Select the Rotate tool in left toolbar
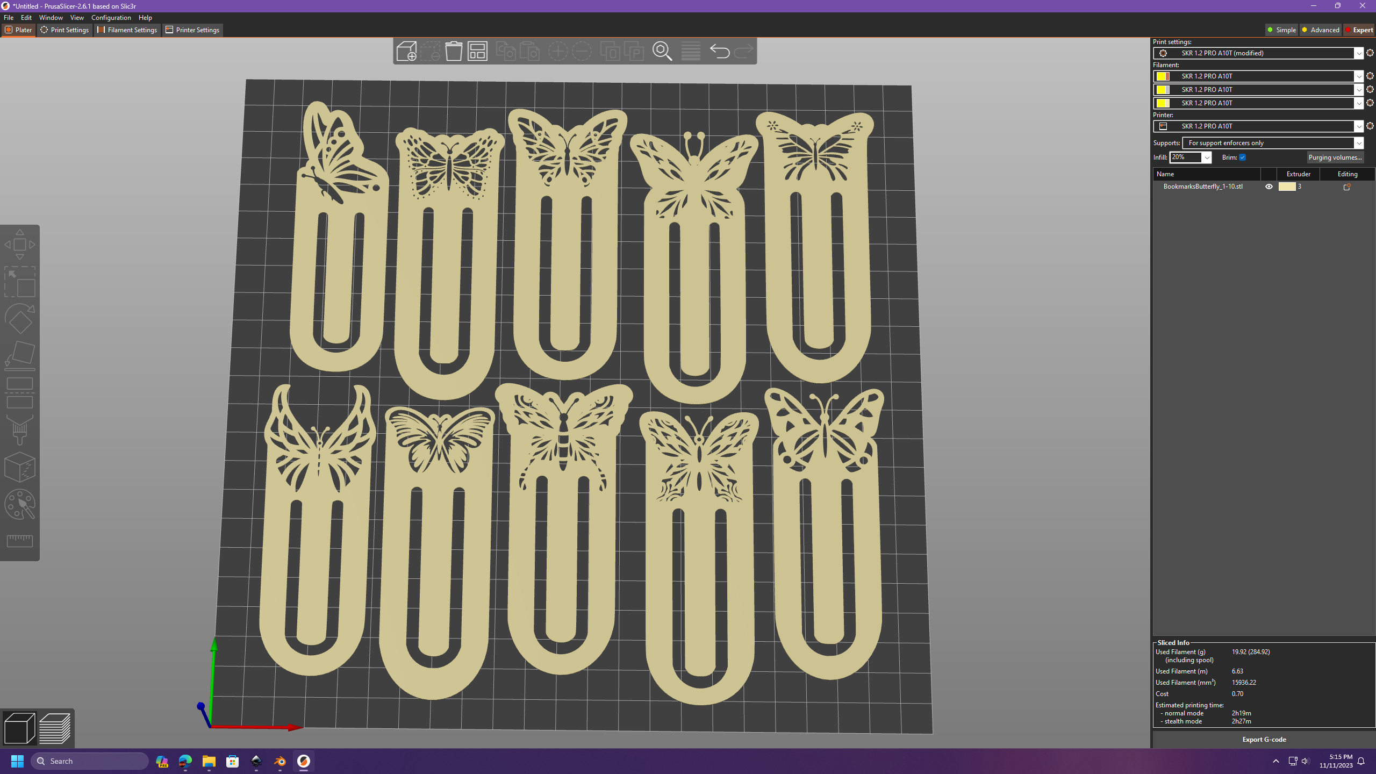The height and width of the screenshot is (774, 1376). (20, 319)
